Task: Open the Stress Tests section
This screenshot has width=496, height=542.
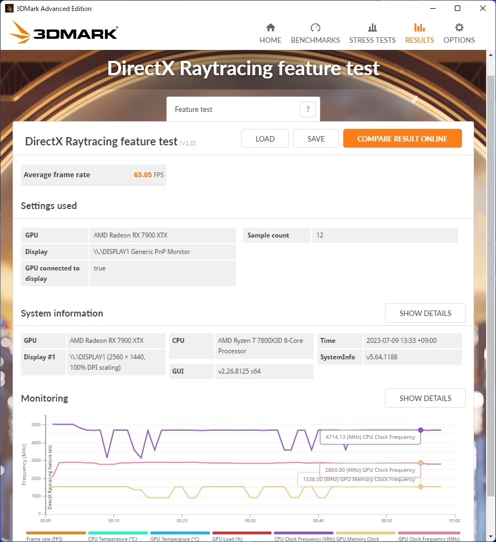Action: [x=372, y=32]
